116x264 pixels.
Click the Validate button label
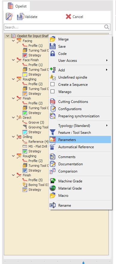[31, 17]
